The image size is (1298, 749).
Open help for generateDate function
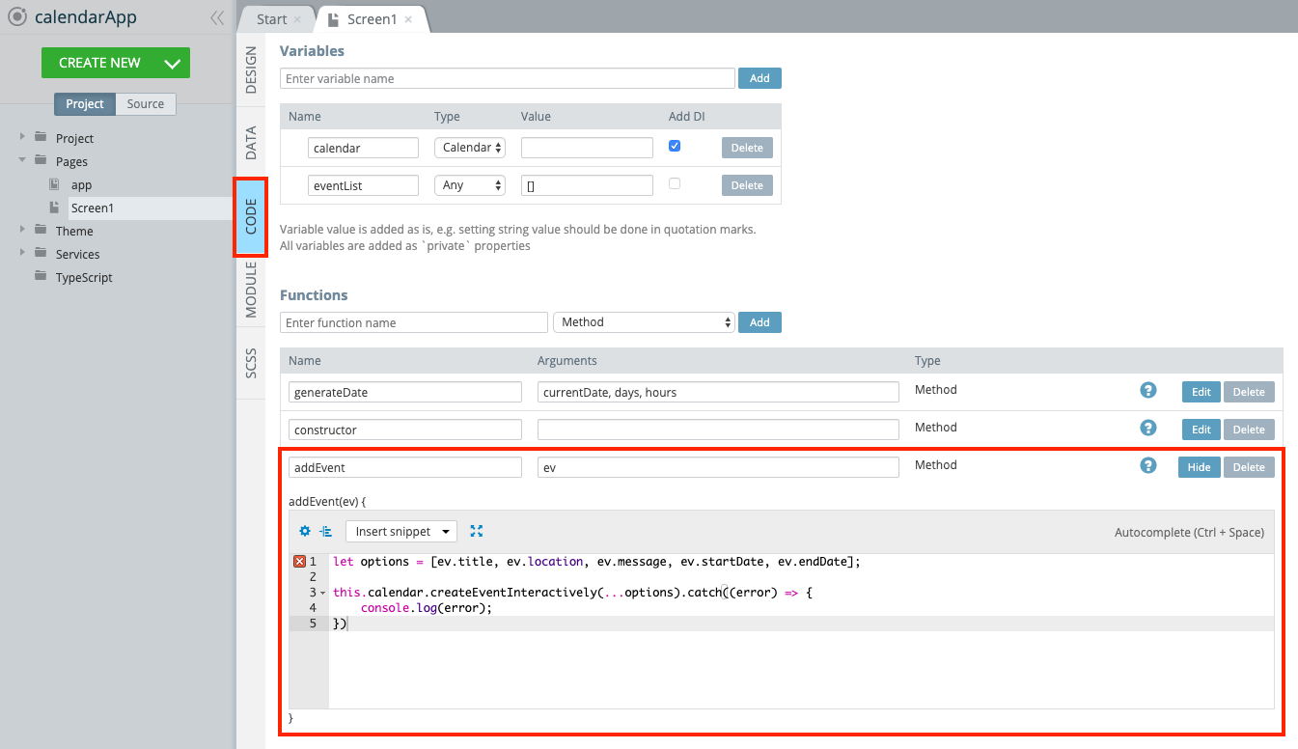[1148, 390]
